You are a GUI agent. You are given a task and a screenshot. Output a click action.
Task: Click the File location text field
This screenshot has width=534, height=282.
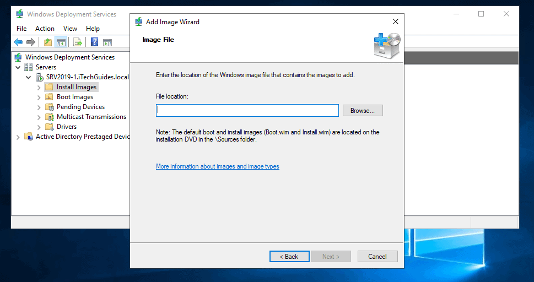point(247,111)
